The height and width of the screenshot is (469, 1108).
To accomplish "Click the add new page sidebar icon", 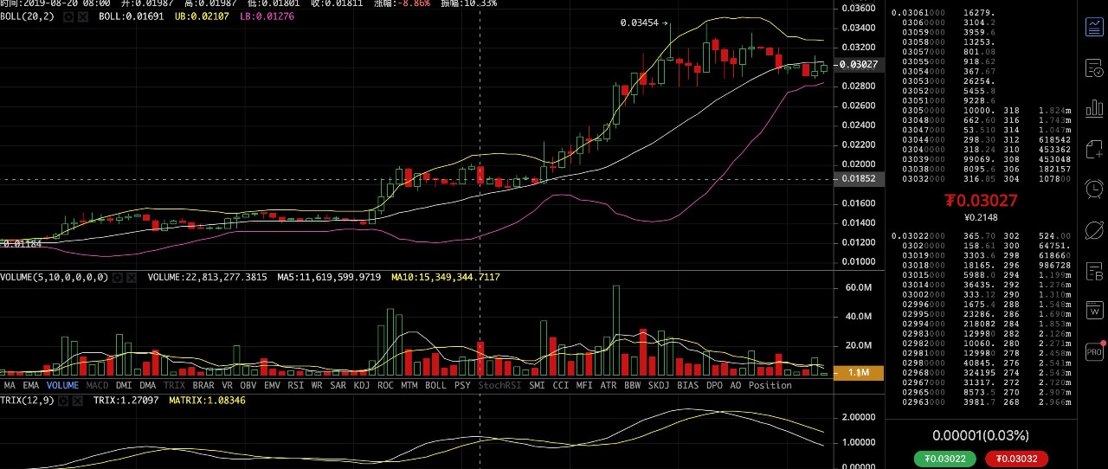I will click(x=1094, y=149).
